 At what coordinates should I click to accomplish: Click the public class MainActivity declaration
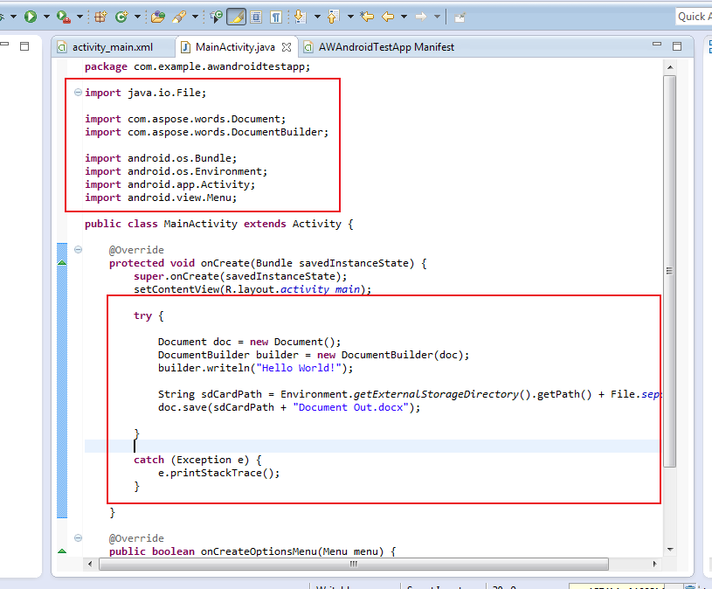tap(219, 224)
